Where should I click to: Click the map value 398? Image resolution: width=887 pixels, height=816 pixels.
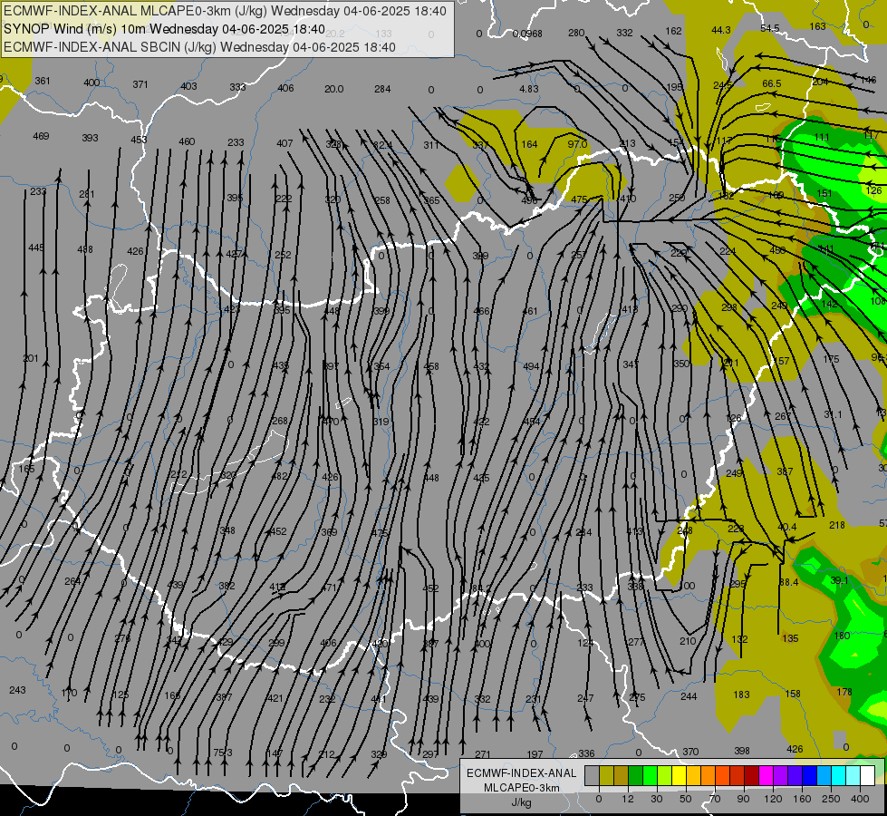pyautogui.click(x=742, y=751)
